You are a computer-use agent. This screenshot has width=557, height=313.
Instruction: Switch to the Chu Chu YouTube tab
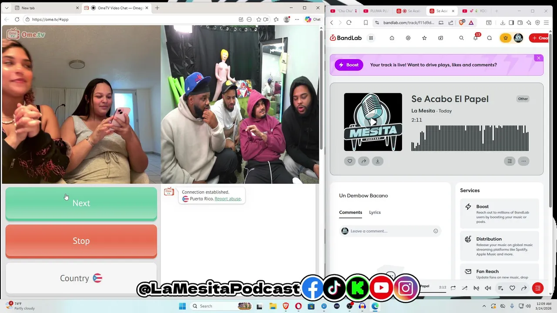[x=343, y=11]
